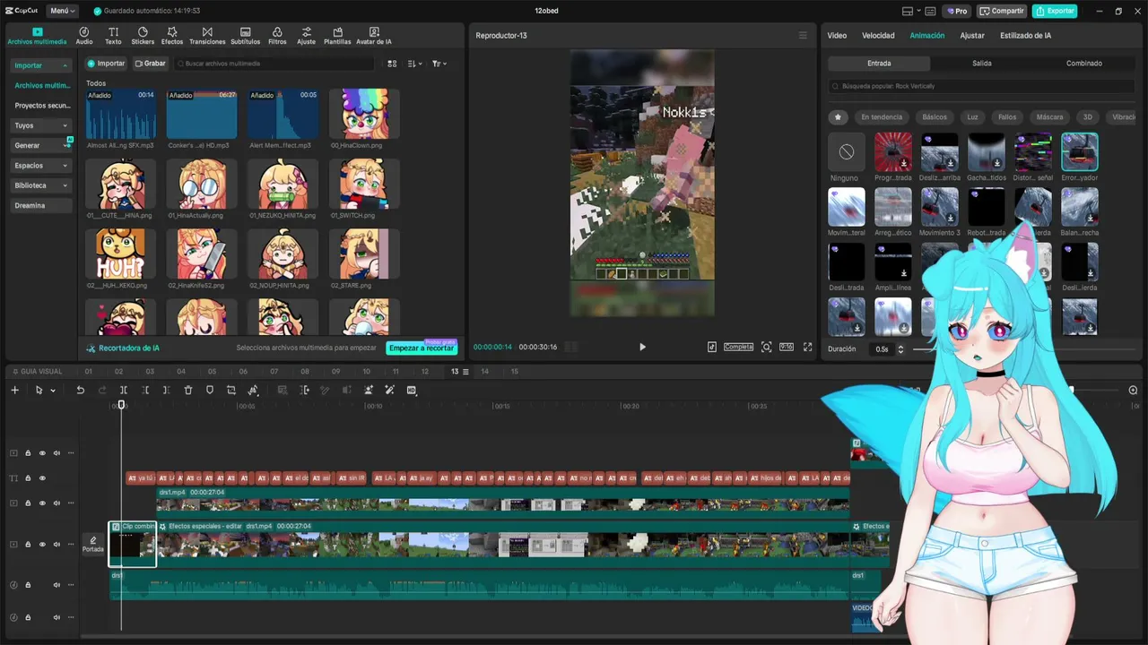This screenshot has height=645, width=1148.
Task: Select the 00_HinaClown.png thumbnail
Action: click(x=364, y=114)
